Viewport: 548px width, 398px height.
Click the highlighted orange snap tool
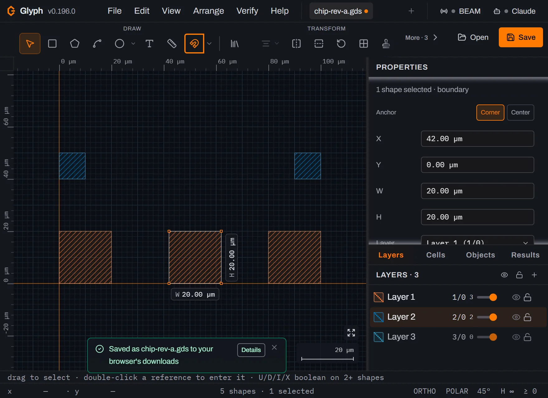[x=194, y=44]
